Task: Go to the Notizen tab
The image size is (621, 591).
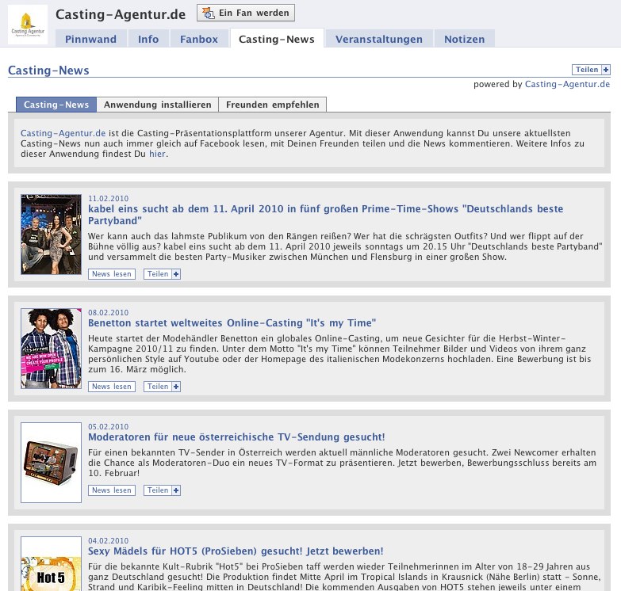Action: pyautogui.click(x=464, y=39)
